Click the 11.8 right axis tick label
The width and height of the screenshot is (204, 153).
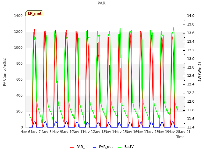click(191, 110)
